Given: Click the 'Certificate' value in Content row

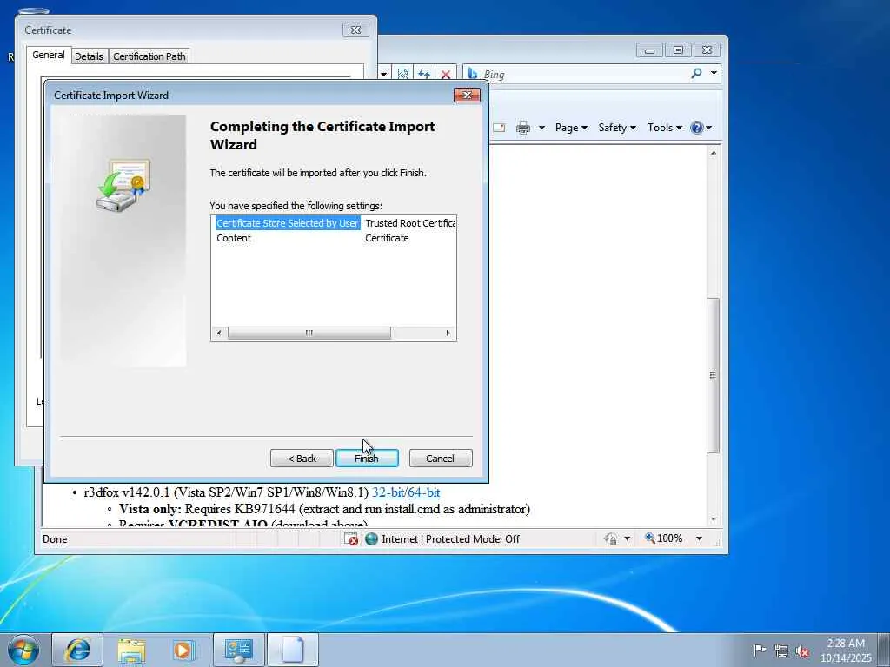Looking at the screenshot, I should 387,238.
